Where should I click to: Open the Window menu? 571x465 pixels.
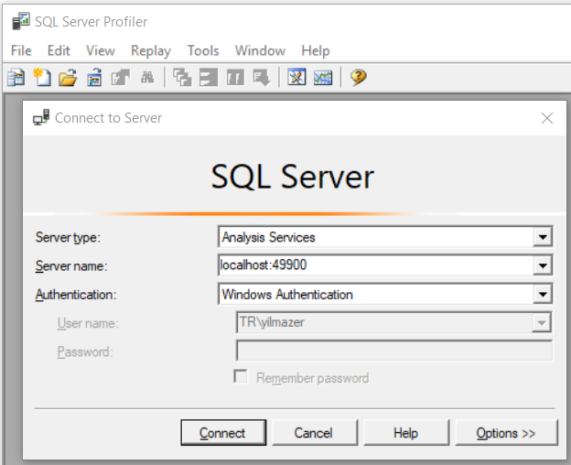point(260,50)
